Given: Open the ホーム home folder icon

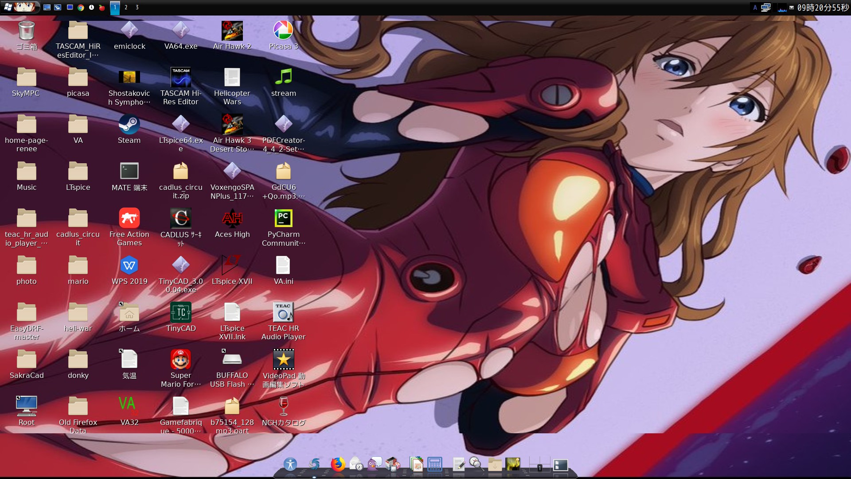Looking at the screenshot, I should (x=129, y=313).
